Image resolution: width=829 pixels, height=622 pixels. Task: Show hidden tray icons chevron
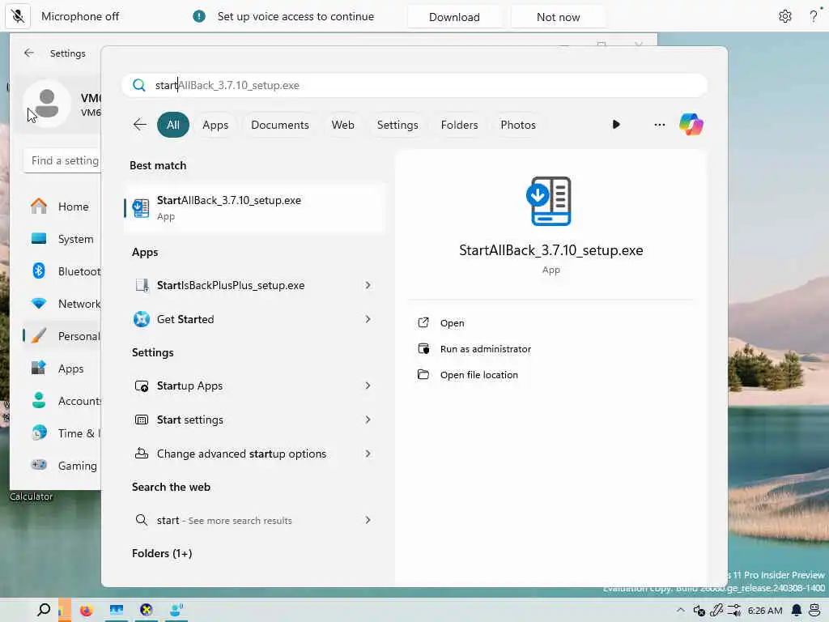(x=680, y=611)
